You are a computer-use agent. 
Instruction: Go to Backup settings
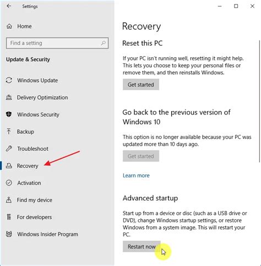25,132
